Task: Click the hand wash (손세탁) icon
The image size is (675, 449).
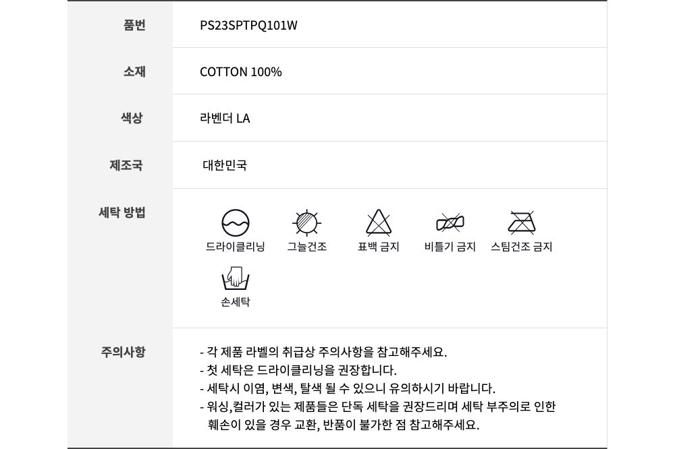Action: [x=236, y=278]
